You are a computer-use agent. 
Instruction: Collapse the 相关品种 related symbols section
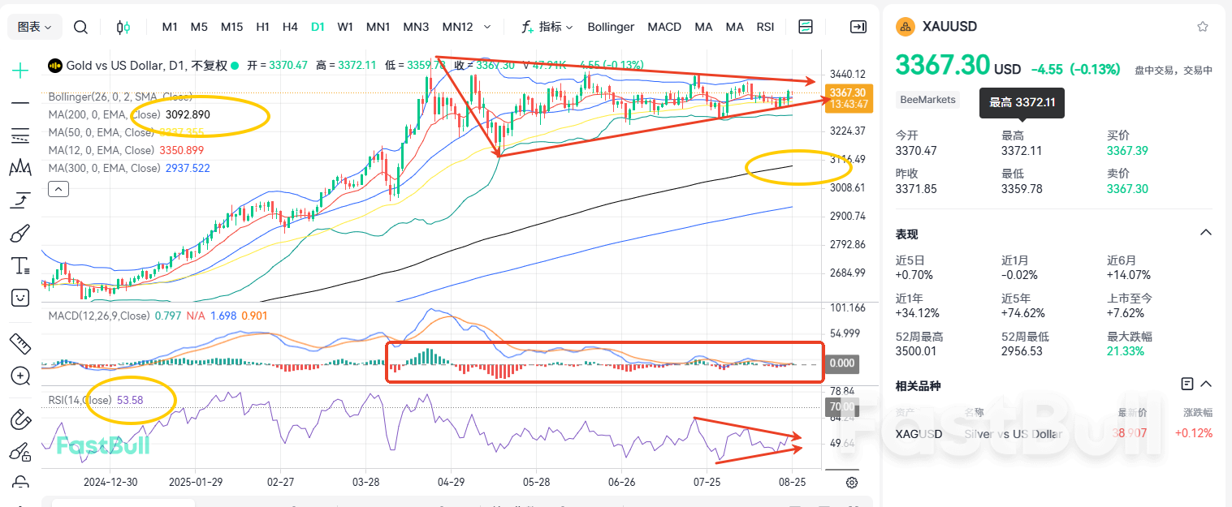click(1205, 383)
